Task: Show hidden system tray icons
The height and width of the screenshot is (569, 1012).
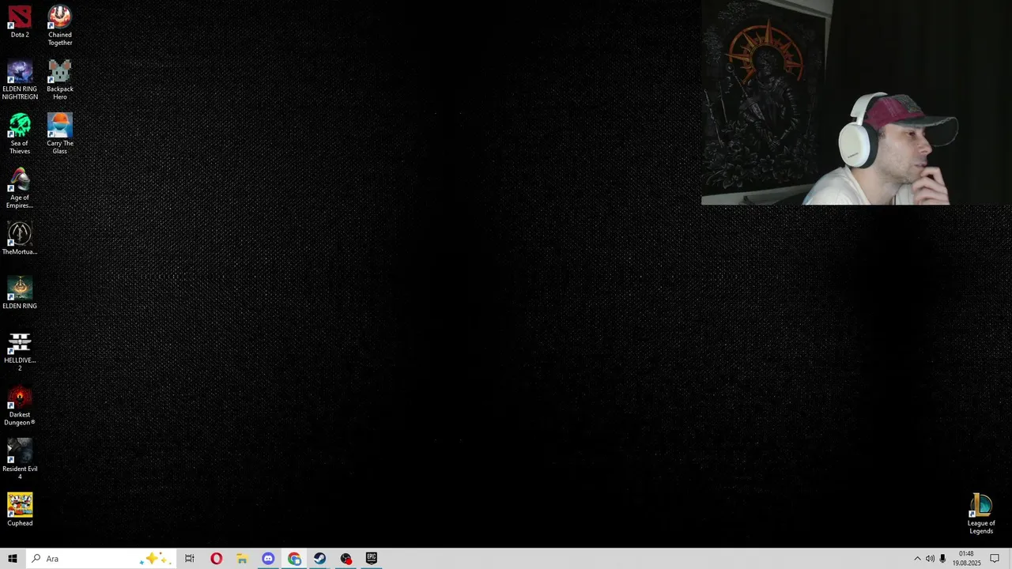Action: coord(917,559)
